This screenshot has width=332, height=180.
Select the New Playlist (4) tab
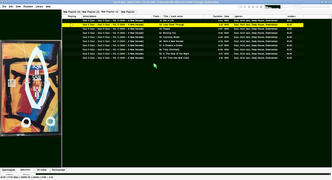110,12
